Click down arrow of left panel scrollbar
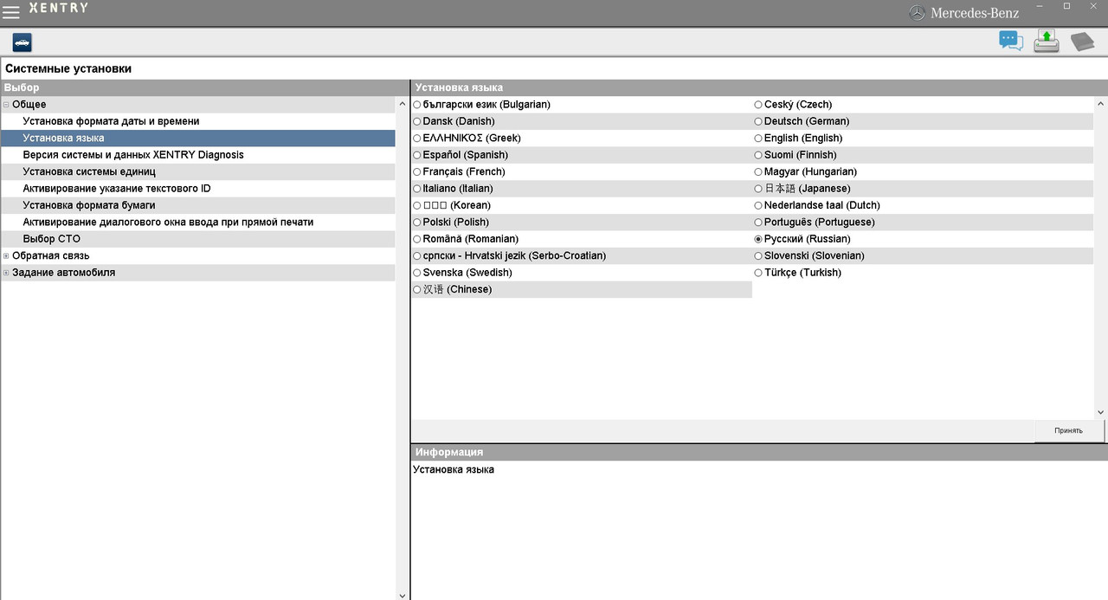Image resolution: width=1108 pixels, height=600 pixels. pos(402,595)
